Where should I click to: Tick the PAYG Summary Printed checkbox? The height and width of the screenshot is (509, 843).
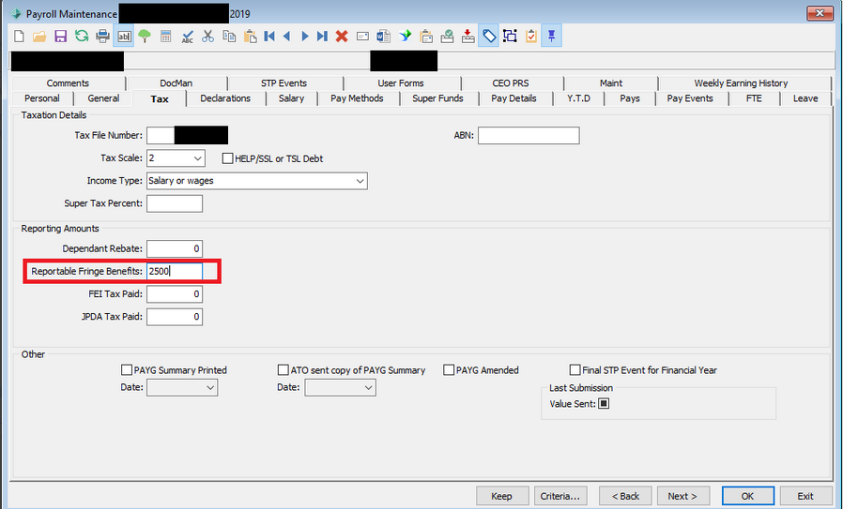(x=128, y=370)
